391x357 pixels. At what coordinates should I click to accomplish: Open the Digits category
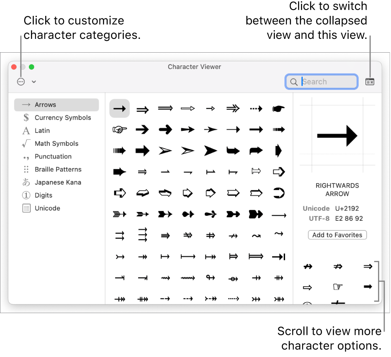(x=43, y=195)
